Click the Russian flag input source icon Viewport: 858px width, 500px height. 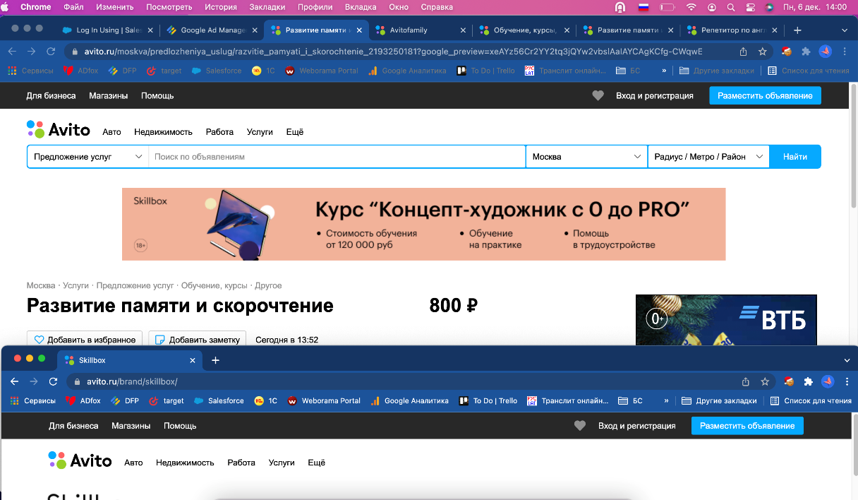643,7
